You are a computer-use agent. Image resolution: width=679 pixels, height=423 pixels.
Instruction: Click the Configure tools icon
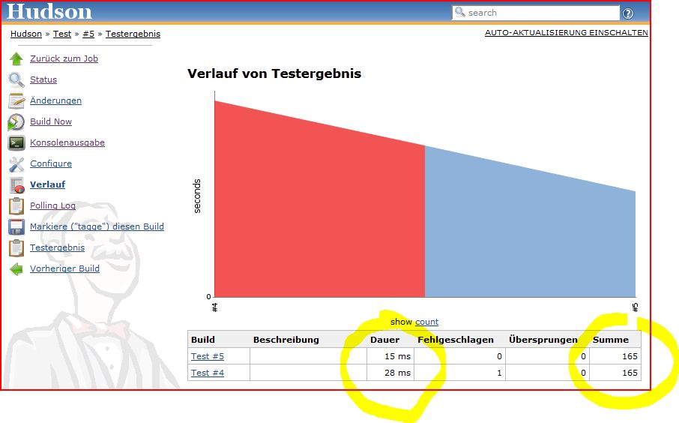pyautogui.click(x=16, y=163)
